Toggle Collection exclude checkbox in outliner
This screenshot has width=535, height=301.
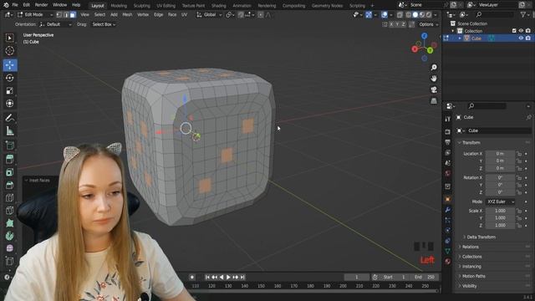(514, 31)
